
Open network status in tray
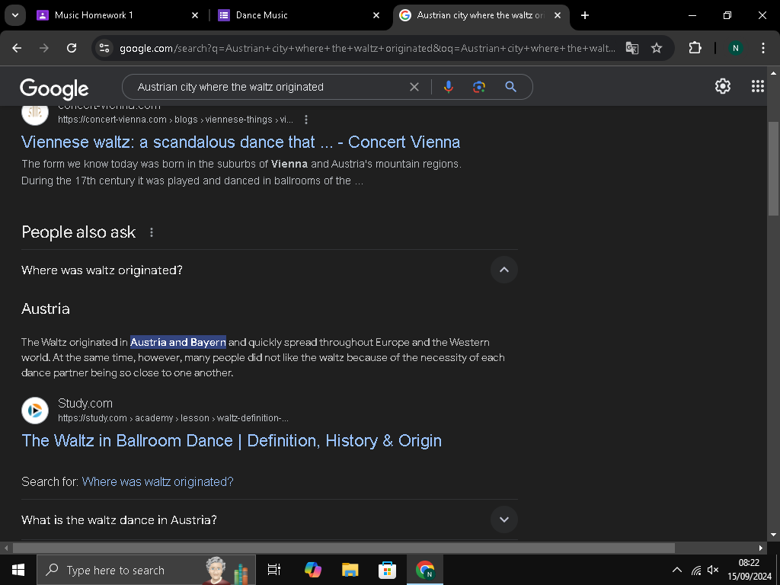[696, 570]
